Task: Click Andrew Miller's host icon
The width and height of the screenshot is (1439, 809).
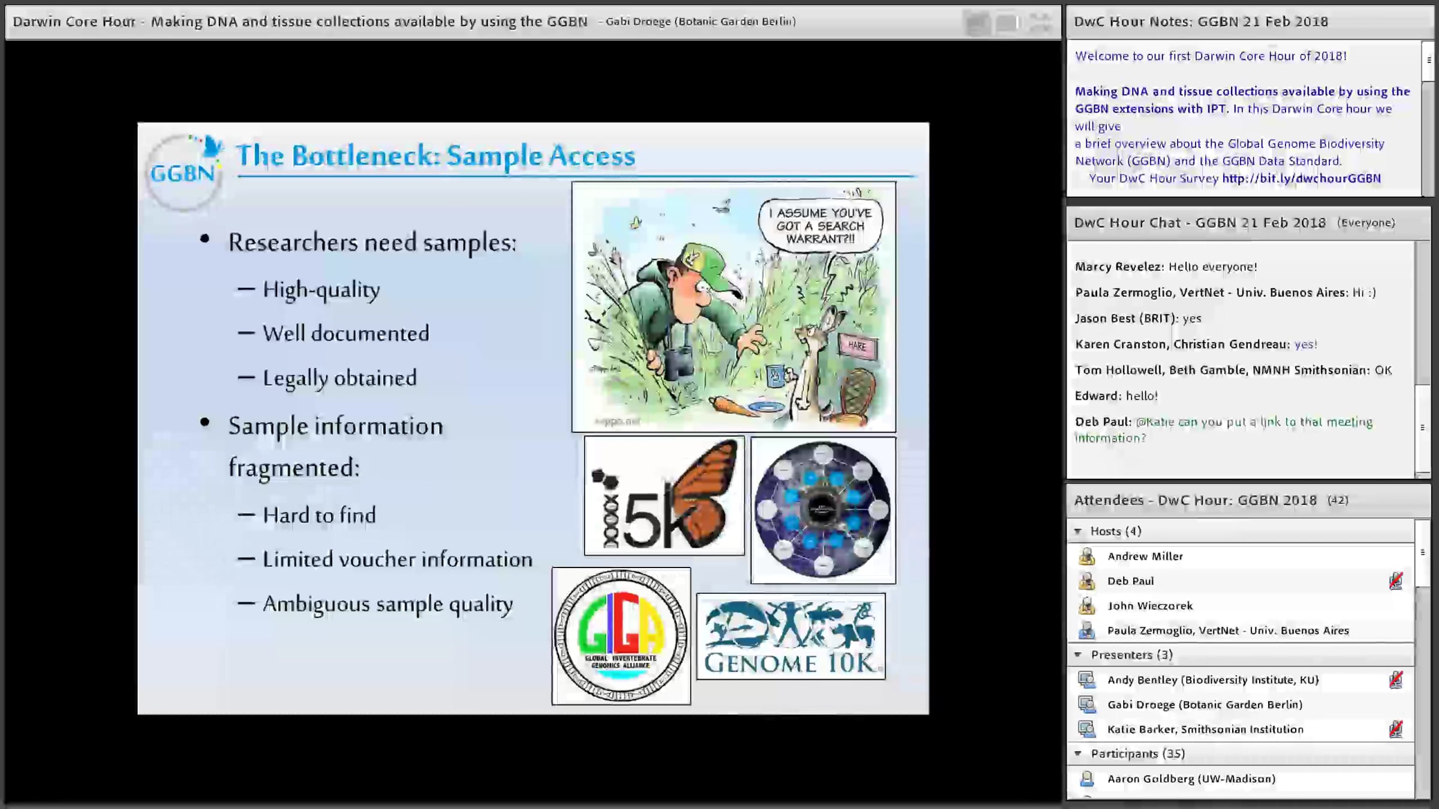Action: (x=1086, y=556)
